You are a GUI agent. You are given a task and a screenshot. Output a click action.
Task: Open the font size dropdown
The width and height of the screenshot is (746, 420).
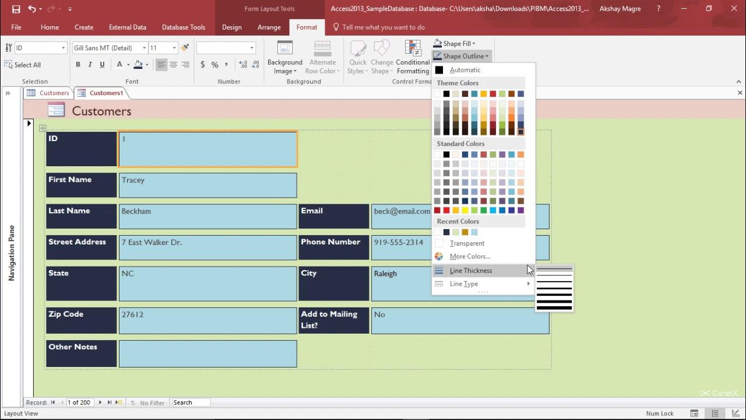[174, 48]
